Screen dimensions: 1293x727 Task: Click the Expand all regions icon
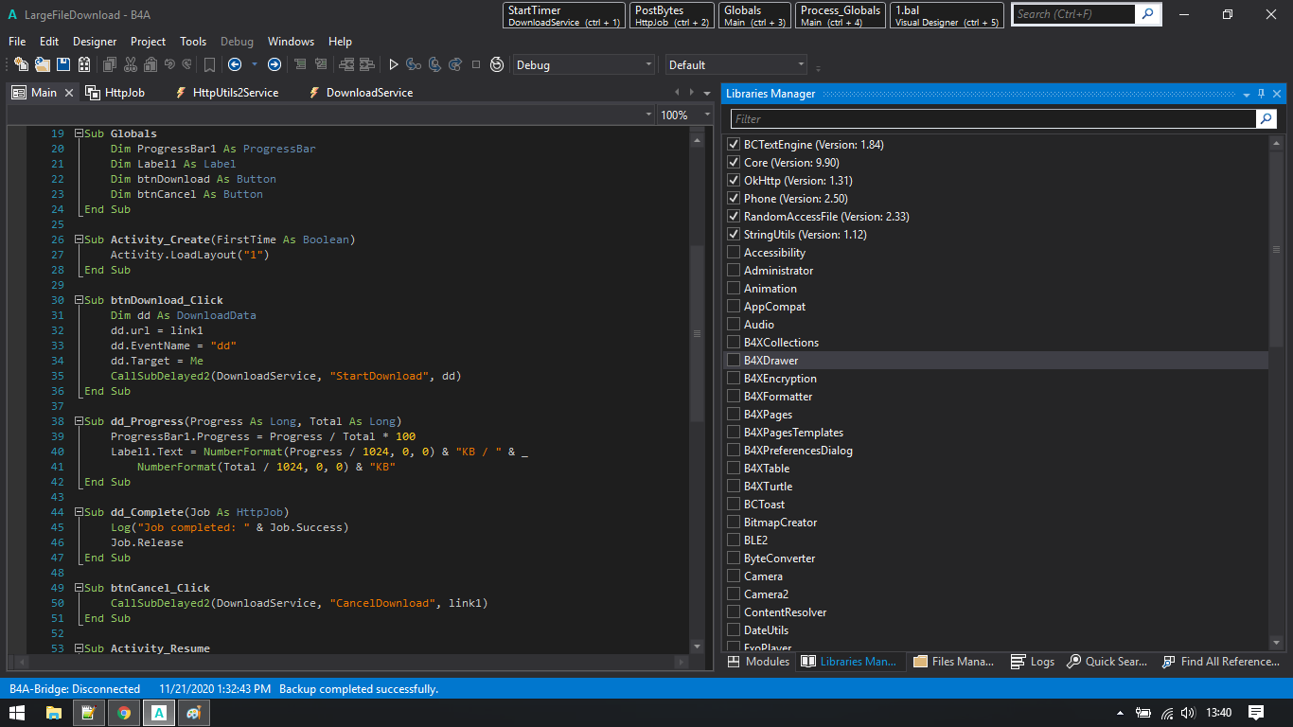click(x=366, y=64)
